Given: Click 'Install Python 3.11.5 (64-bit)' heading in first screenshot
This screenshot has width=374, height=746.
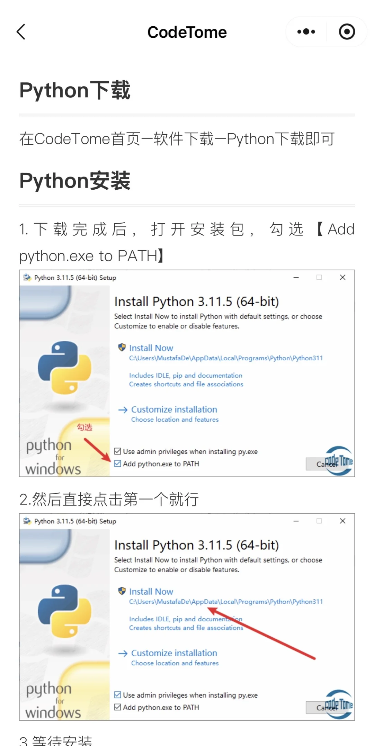Looking at the screenshot, I should [x=197, y=302].
